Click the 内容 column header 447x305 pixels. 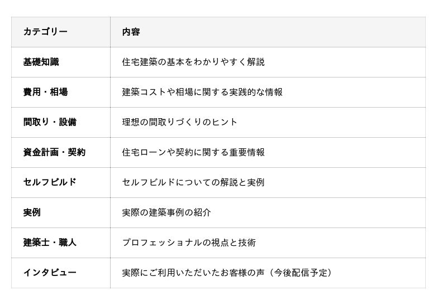(131, 32)
